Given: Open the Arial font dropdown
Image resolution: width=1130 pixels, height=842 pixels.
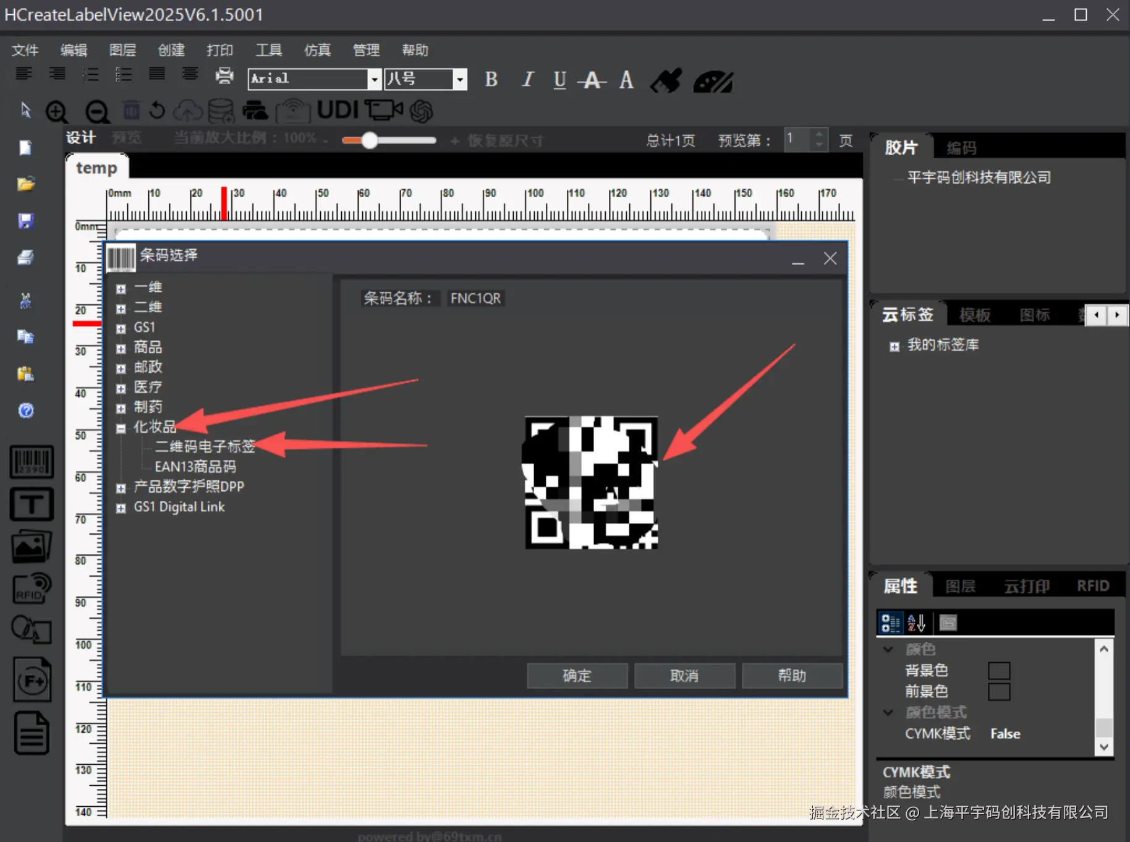Looking at the screenshot, I should pos(374,79).
